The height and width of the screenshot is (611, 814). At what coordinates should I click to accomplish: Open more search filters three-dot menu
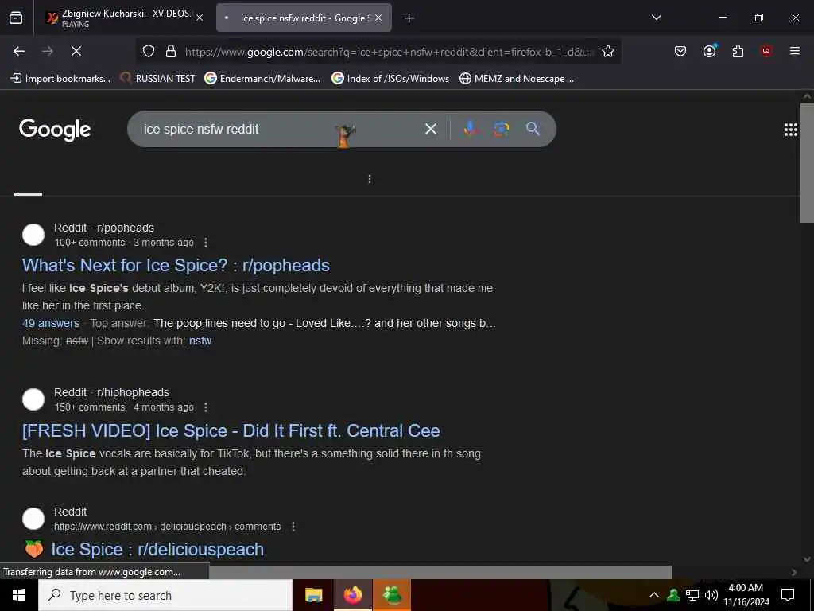(370, 179)
